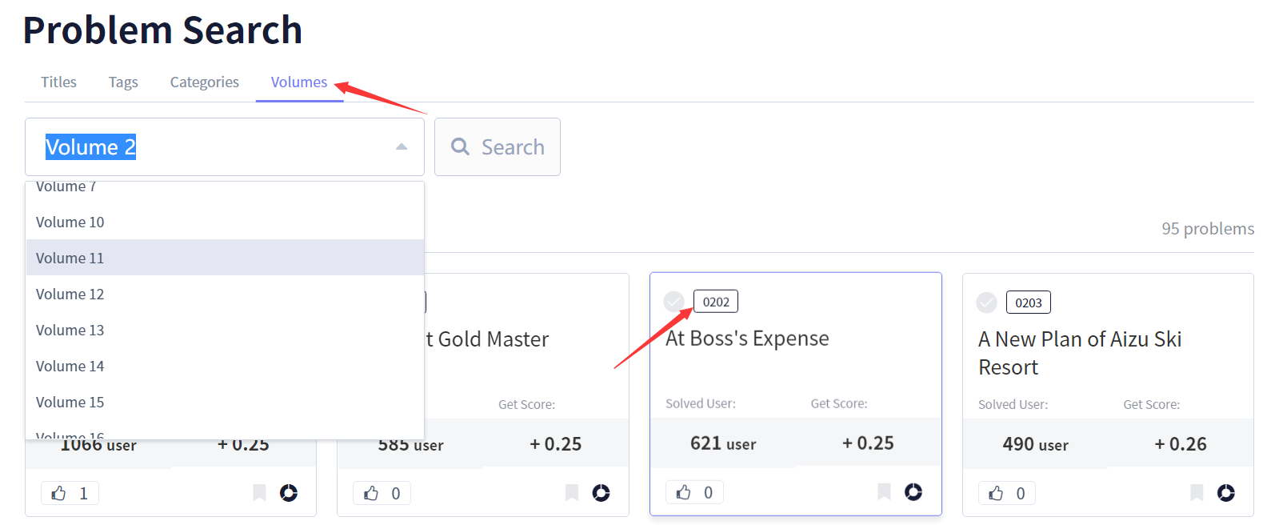Choose Volume 11 from the list

70,258
